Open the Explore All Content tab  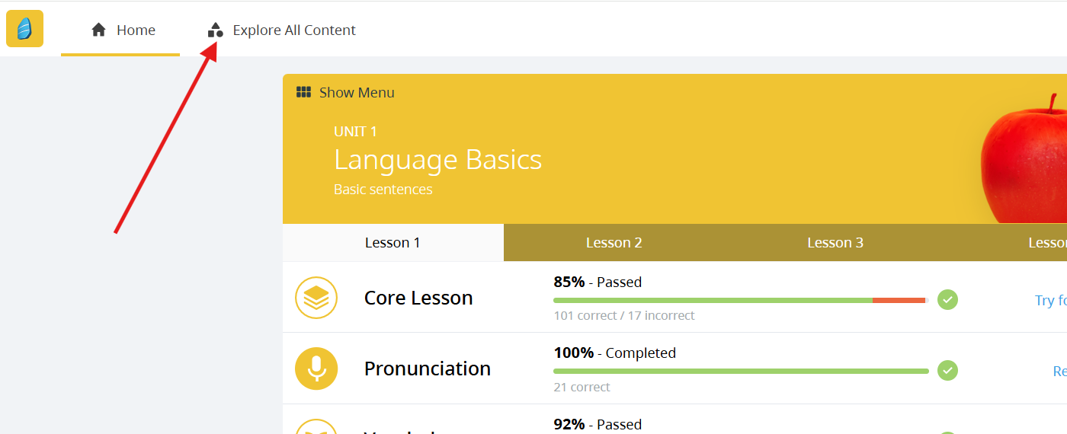click(x=281, y=30)
